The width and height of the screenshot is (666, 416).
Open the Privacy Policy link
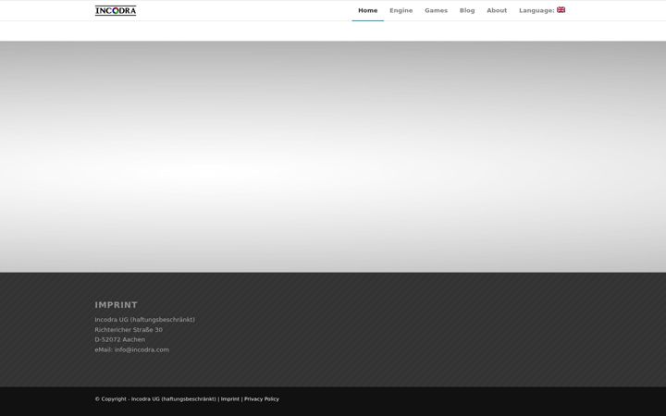point(262,399)
